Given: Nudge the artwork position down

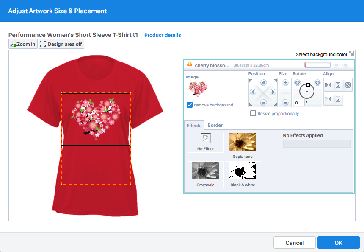Looking at the screenshot, I should [263, 102].
